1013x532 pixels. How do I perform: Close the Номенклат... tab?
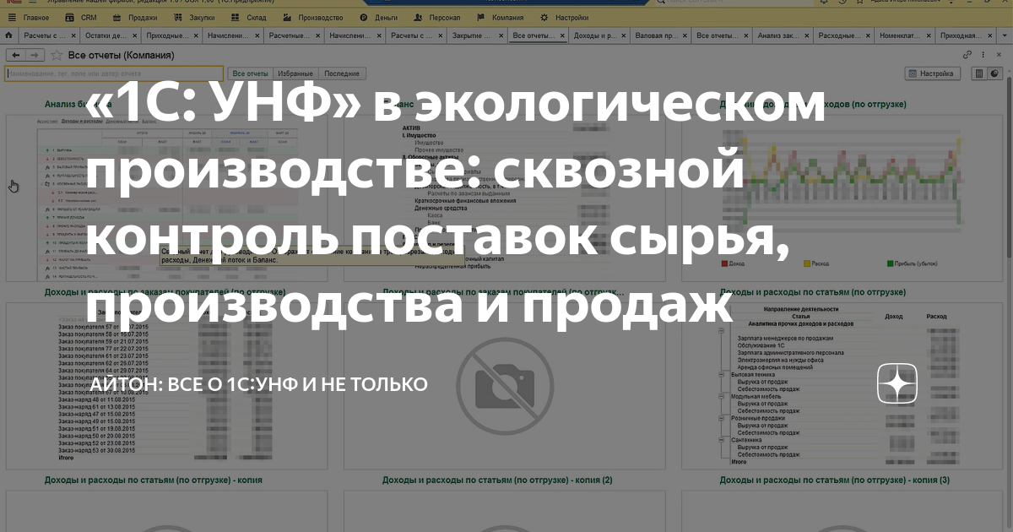coord(928,35)
